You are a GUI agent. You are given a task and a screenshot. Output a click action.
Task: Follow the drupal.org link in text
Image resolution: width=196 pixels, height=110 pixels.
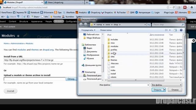48,50
